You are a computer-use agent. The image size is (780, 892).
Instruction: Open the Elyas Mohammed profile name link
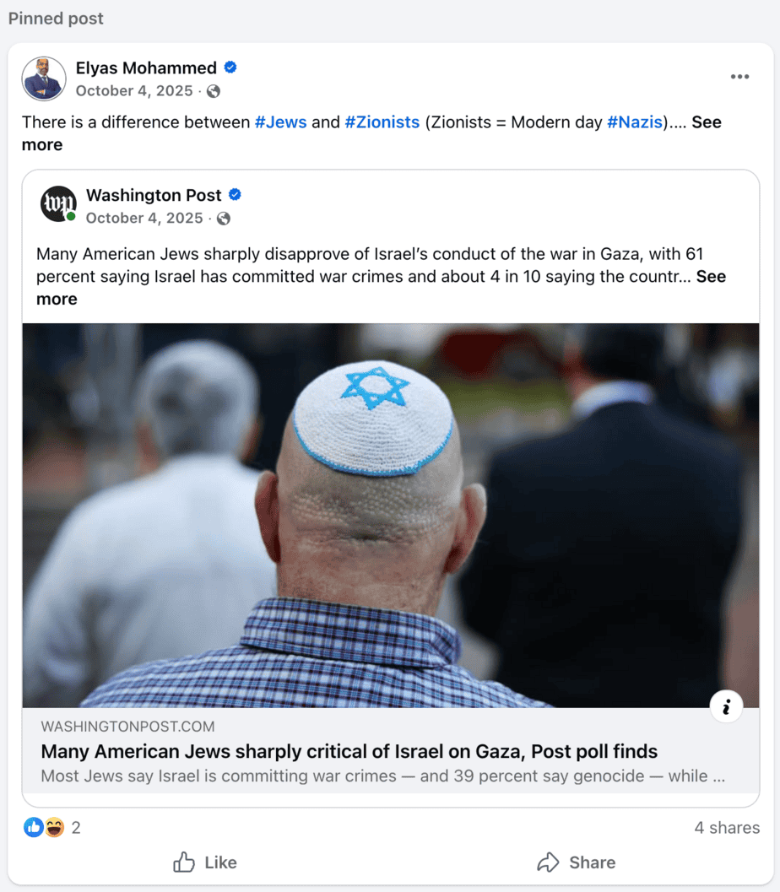pyautogui.click(x=146, y=68)
